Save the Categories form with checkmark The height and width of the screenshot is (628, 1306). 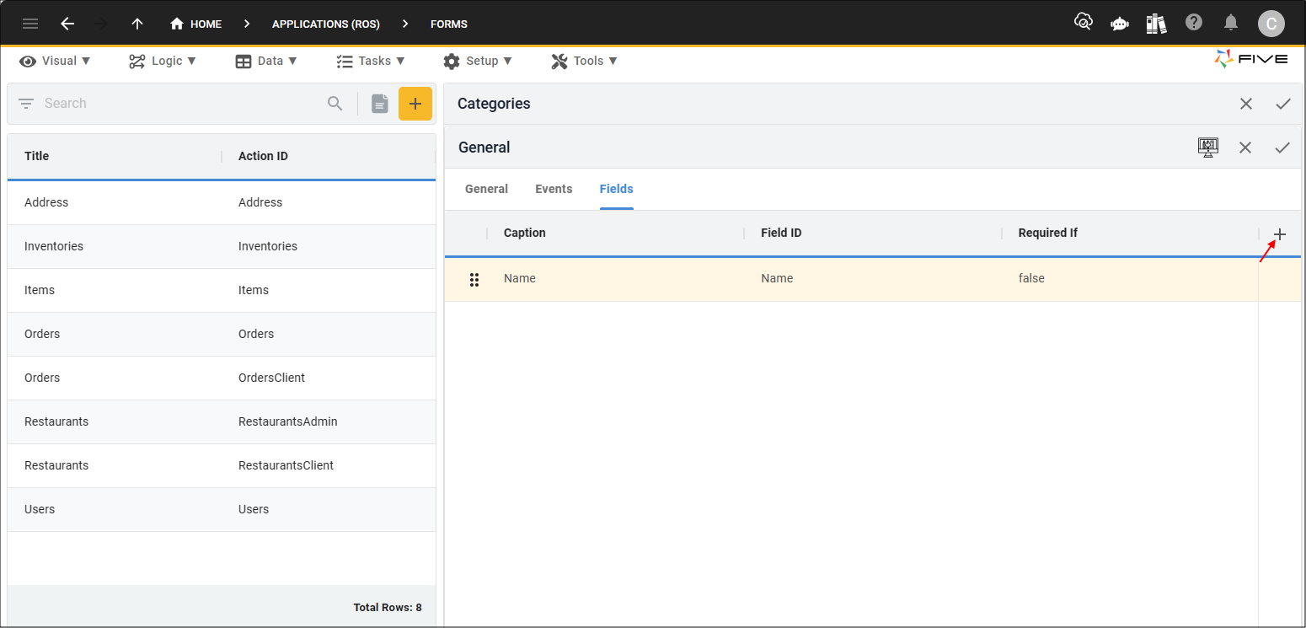pos(1283,104)
